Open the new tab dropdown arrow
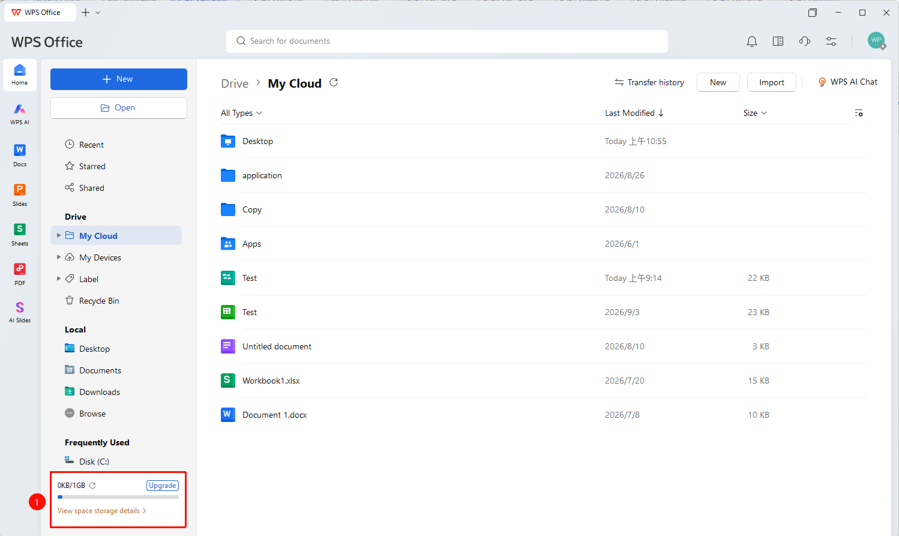Screen dimensions: 899x536 pyautogui.click(x=98, y=13)
